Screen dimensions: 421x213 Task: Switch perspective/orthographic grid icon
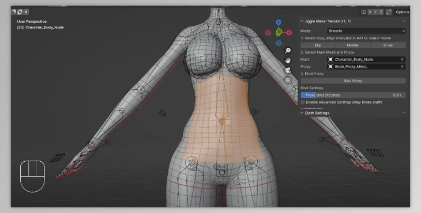point(288,80)
